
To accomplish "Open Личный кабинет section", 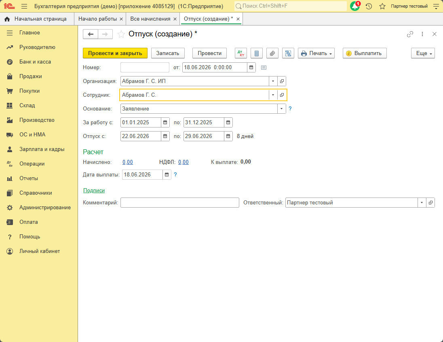I will pyautogui.click(x=39, y=251).
